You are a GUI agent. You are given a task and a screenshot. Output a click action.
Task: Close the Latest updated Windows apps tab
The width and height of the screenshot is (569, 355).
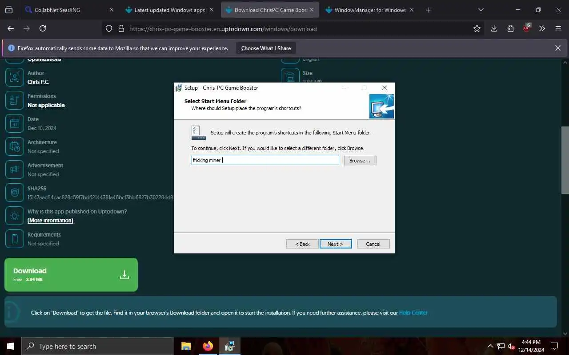click(x=212, y=10)
